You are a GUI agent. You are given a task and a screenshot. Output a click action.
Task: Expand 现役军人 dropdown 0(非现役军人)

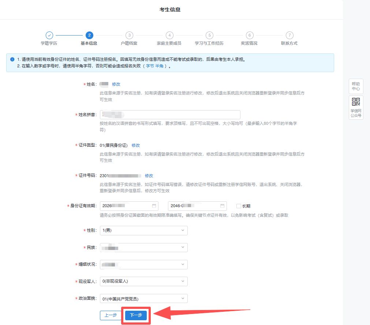click(x=144, y=281)
